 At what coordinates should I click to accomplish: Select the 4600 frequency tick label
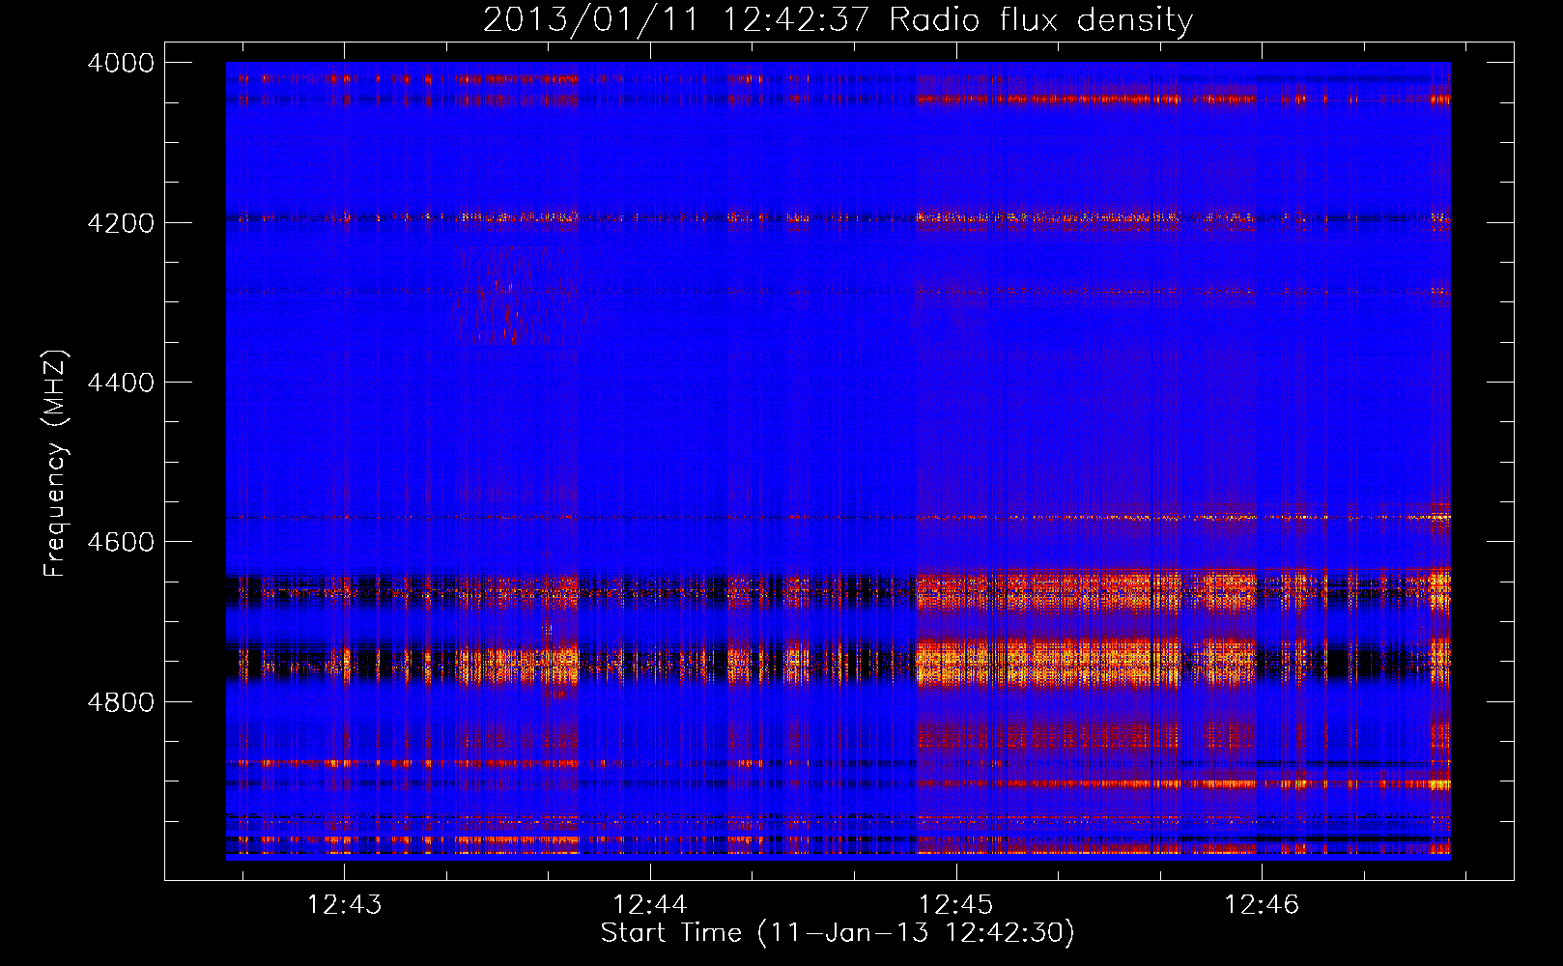click(121, 542)
